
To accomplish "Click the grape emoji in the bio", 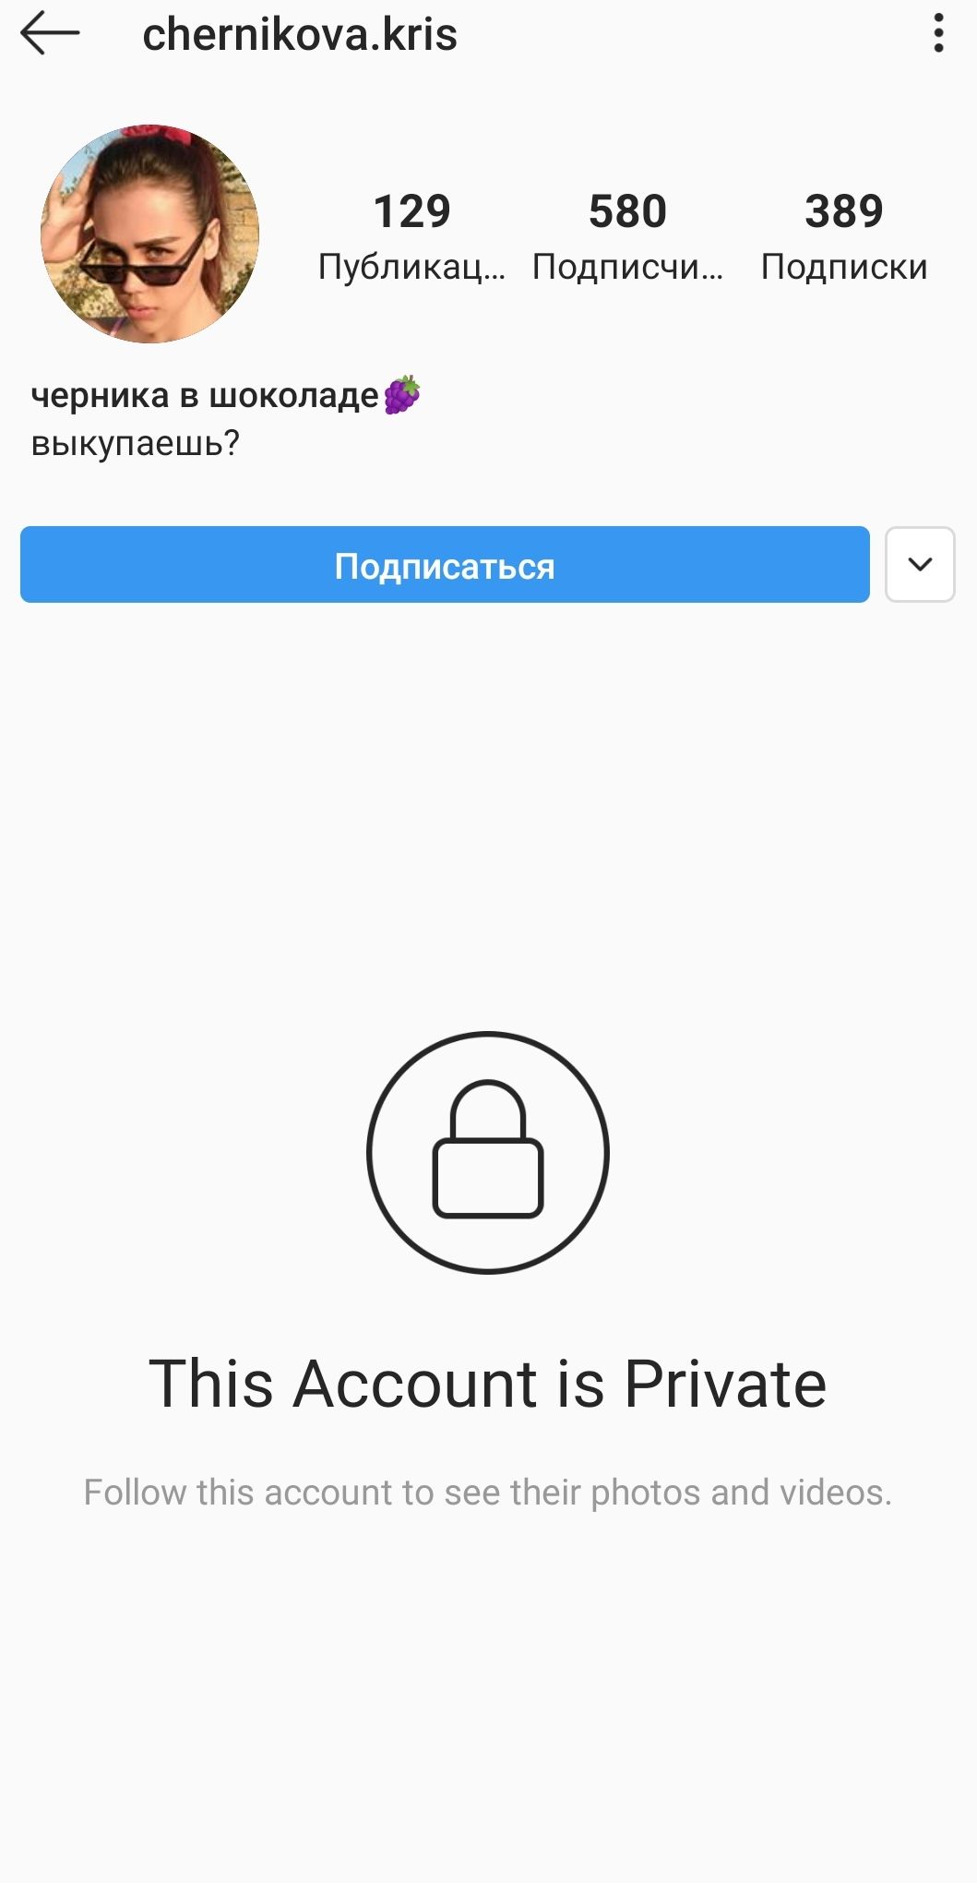I will pyautogui.click(x=402, y=395).
